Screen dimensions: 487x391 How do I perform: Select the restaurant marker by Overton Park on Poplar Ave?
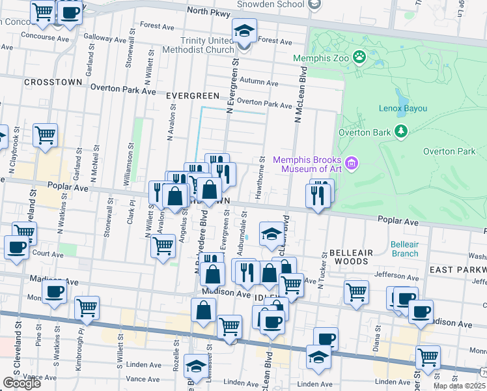pos(318,196)
